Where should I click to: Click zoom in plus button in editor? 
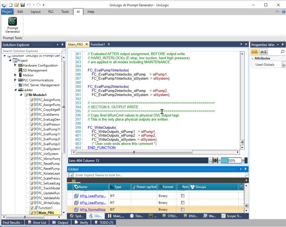point(243,161)
